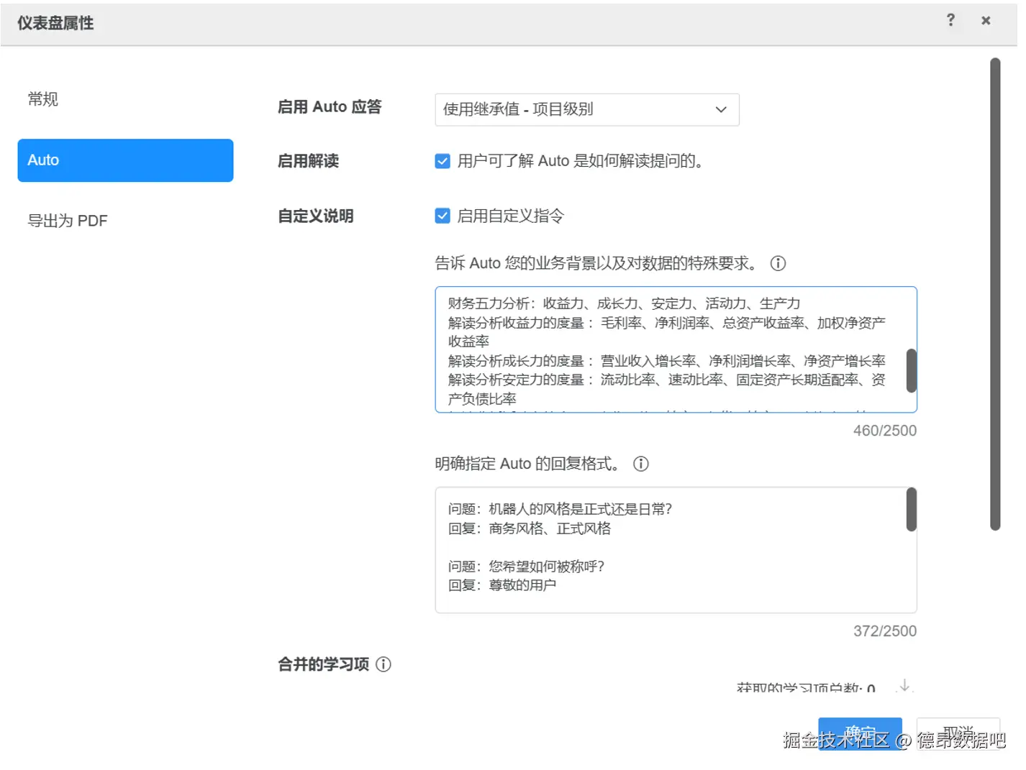Disable 启用自定义指令 checkbox

coord(442,215)
